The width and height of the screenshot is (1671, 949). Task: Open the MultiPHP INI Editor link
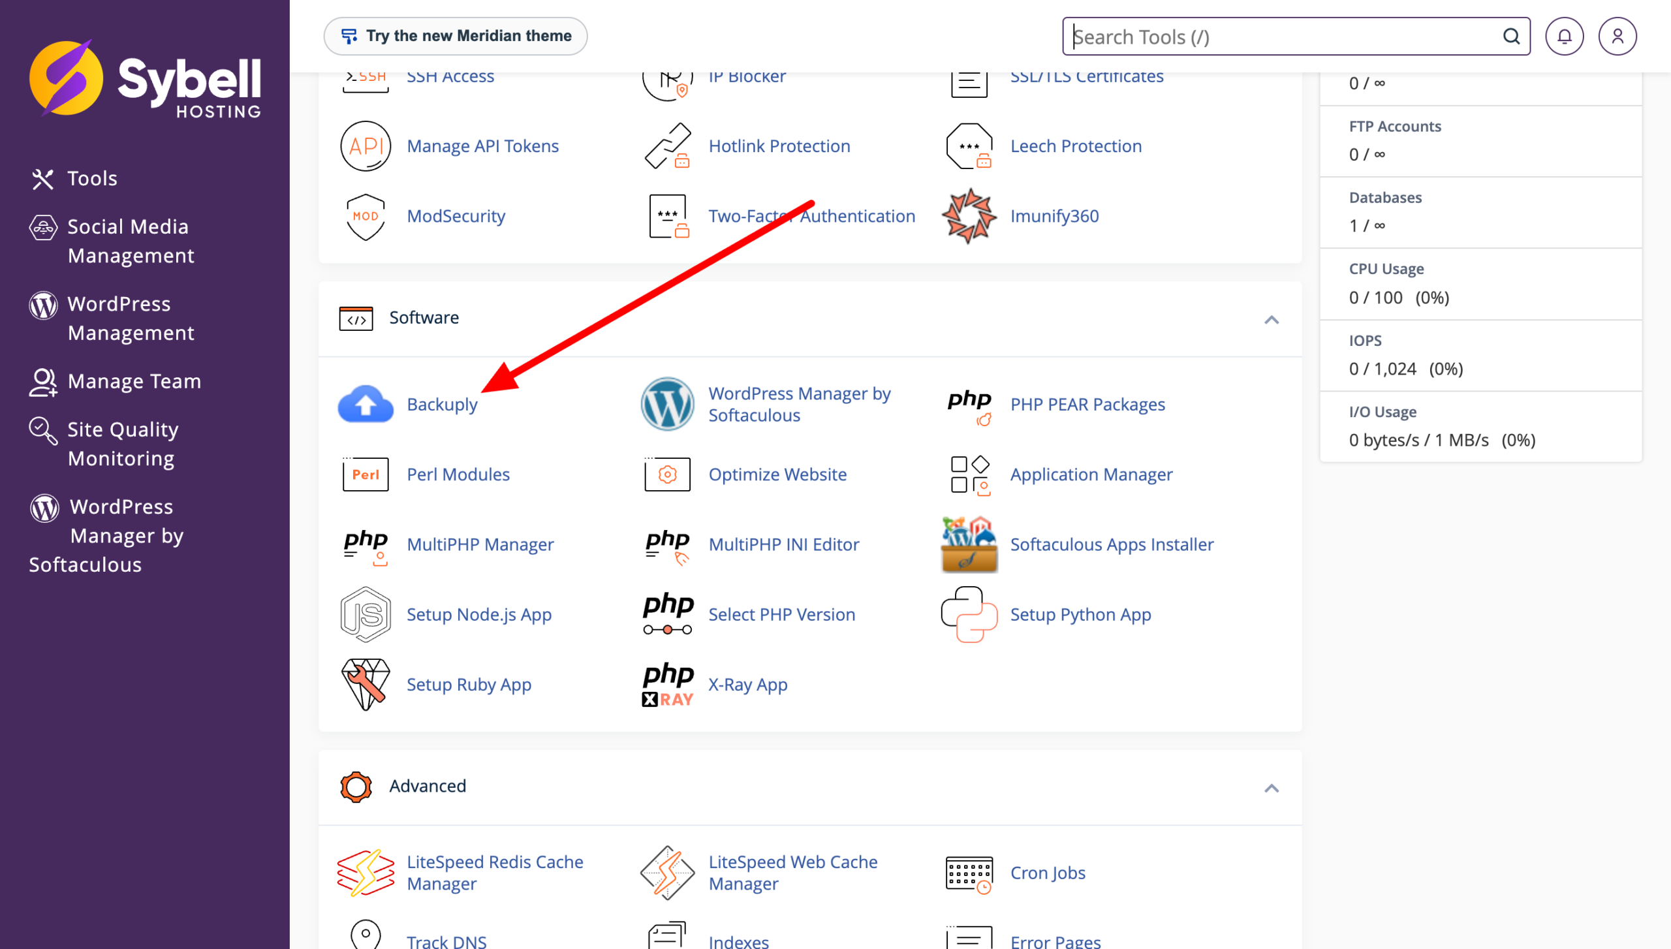click(x=783, y=544)
